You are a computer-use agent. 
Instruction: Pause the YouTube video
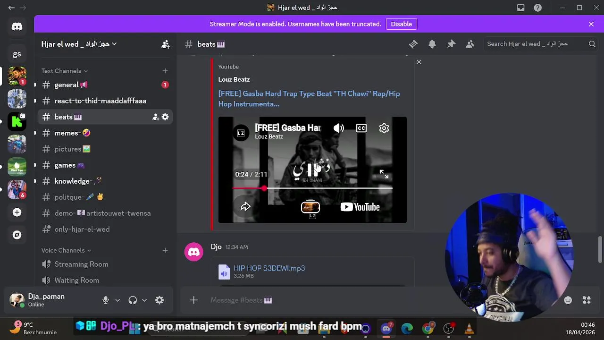312,170
